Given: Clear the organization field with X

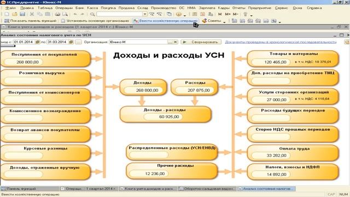Looking at the screenshot, I should [176, 42].
